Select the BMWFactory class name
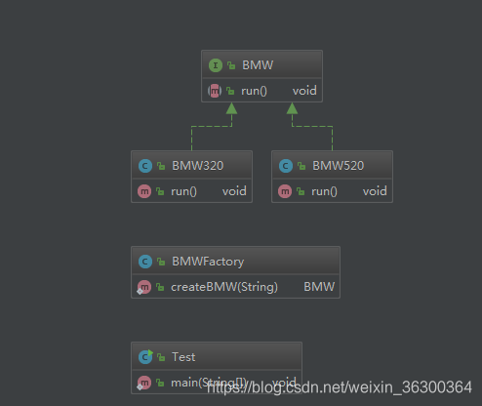The image size is (482, 406). (x=208, y=262)
